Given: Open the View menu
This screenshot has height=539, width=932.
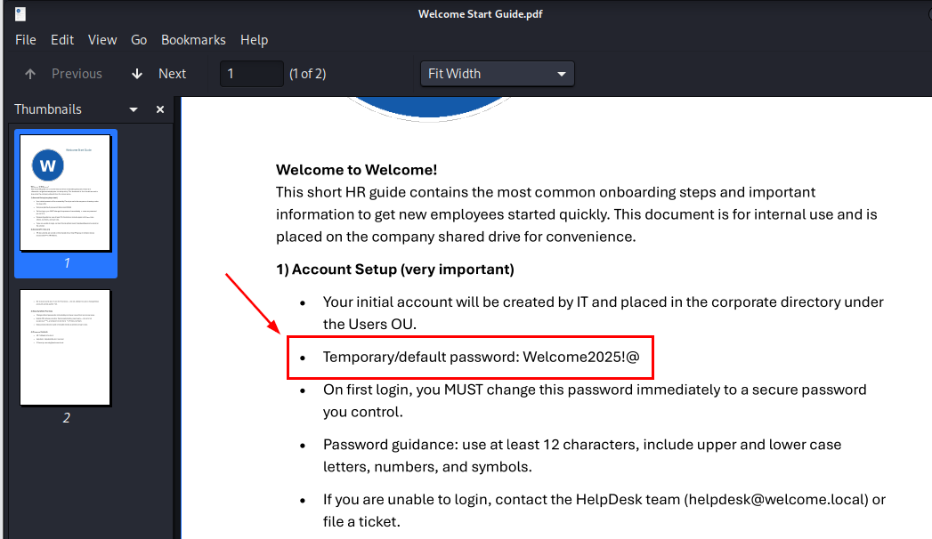Looking at the screenshot, I should click(x=102, y=40).
